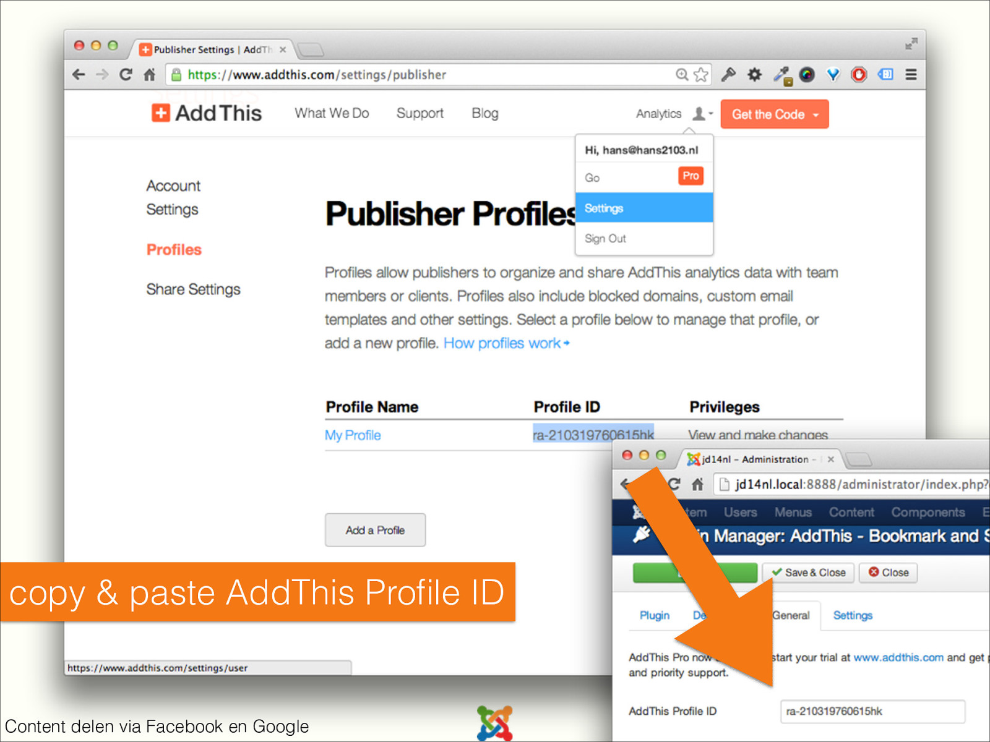Bookmark page with the star icon
The height and width of the screenshot is (742, 990).
701,75
